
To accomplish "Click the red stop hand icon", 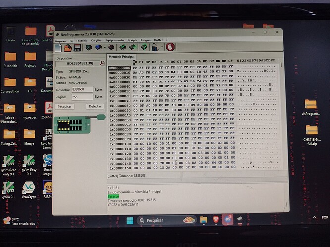I will click(170, 47).
